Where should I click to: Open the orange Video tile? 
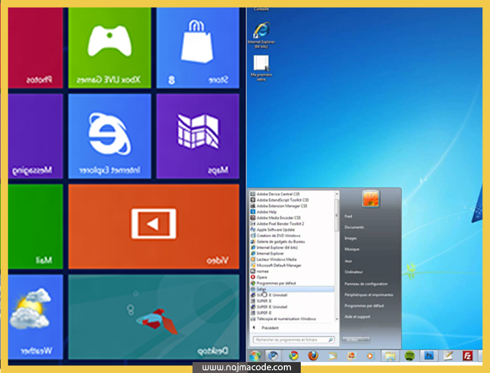click(x=154, y=226)
